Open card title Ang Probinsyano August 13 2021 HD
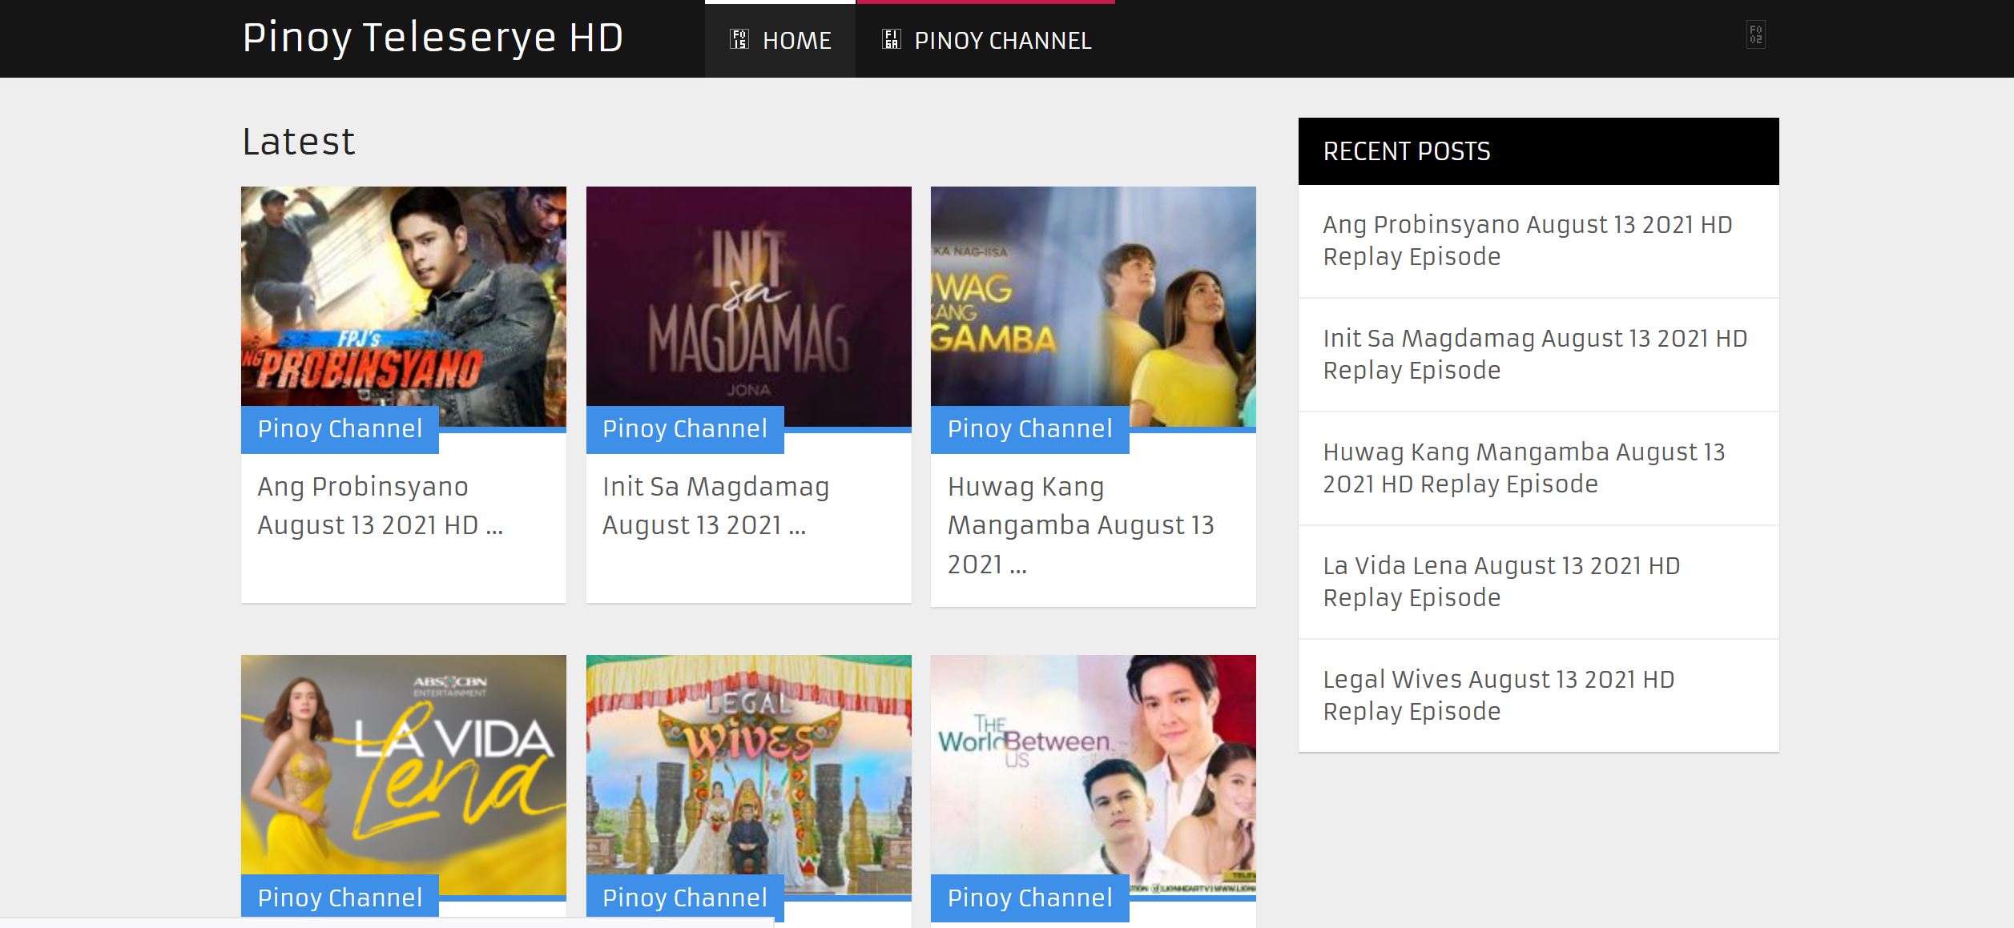 380,506
